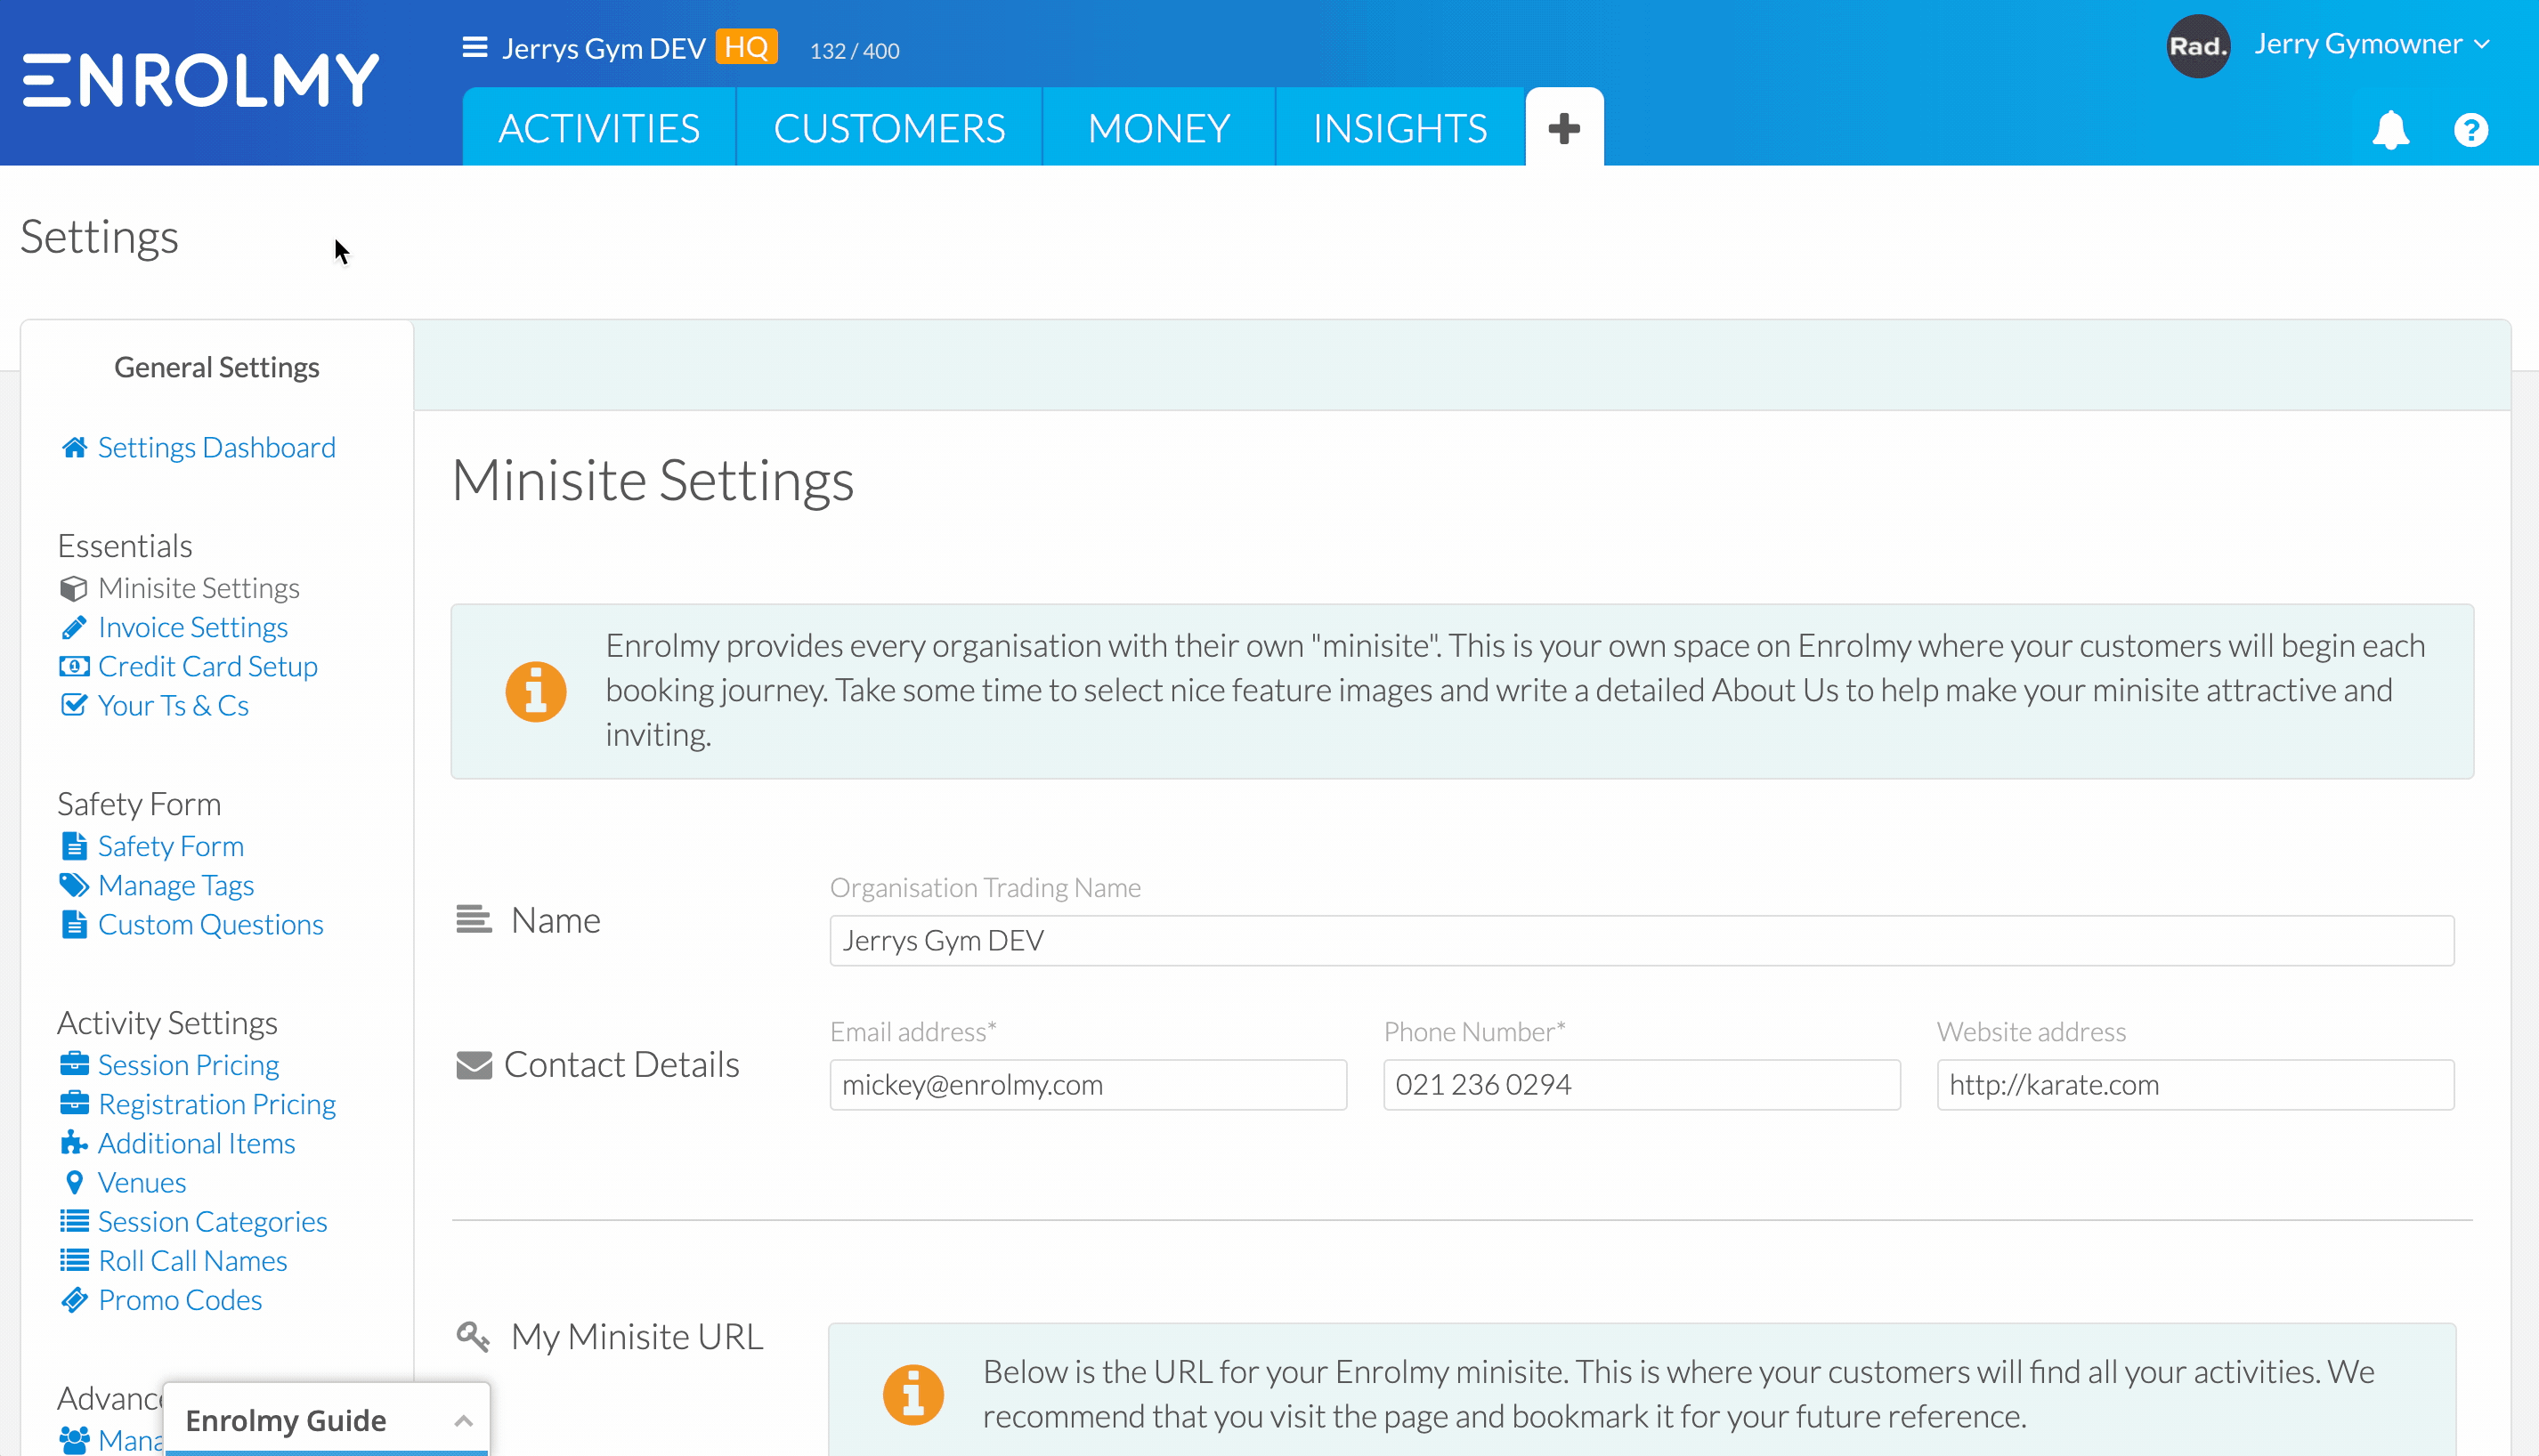
Task: Click the Session Categories list icon
Action: tap(74, 1221)
